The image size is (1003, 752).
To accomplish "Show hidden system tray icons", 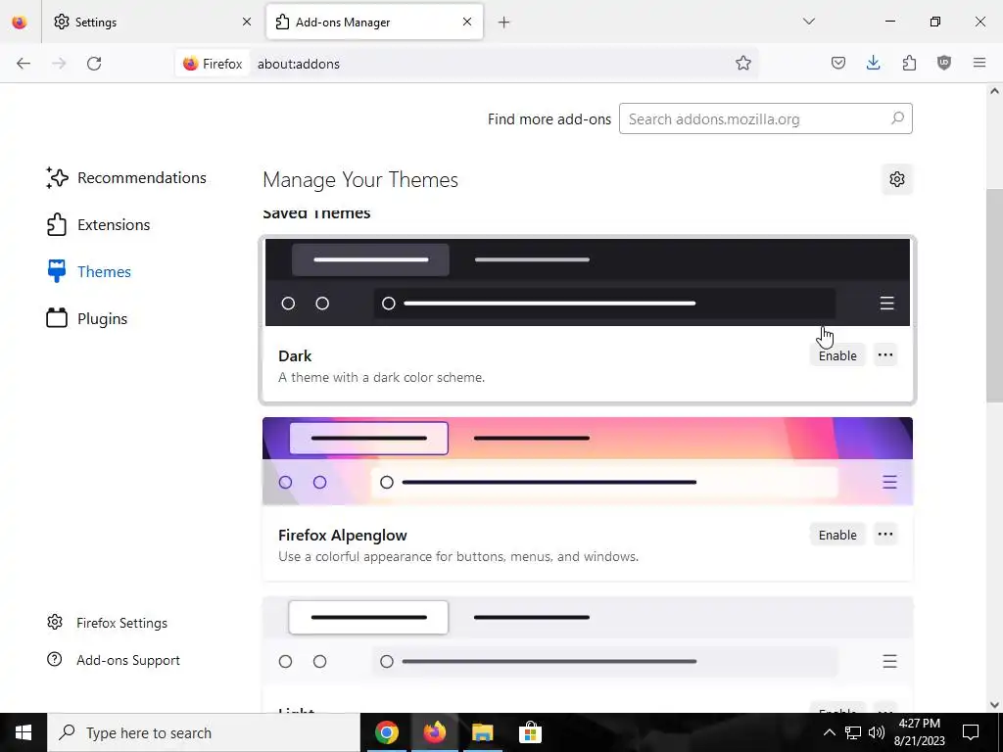I will click(829, 732).
